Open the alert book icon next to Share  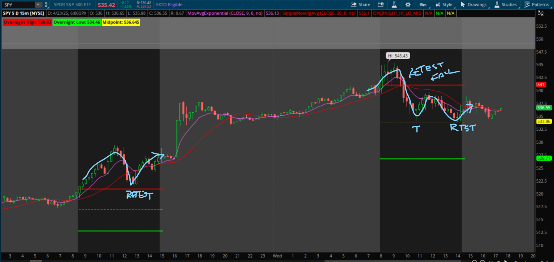[x=381, y=5]
